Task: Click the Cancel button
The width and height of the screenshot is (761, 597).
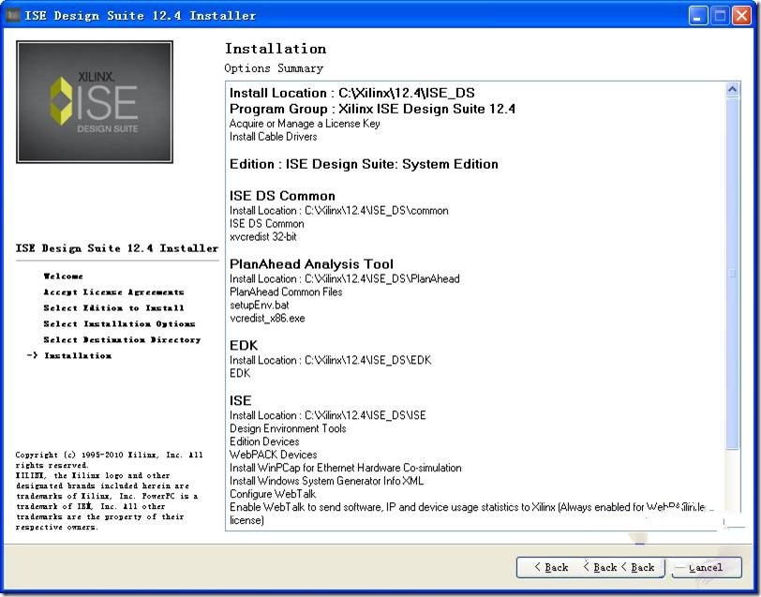Action: pos(707,567)
